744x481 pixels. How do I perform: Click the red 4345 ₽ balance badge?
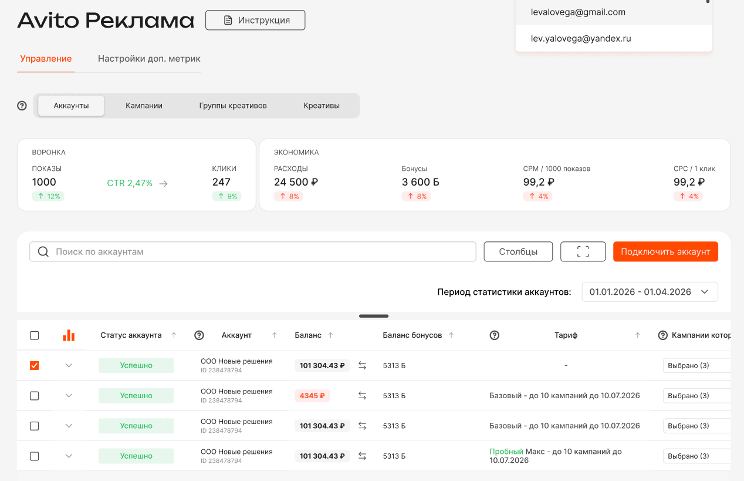pyautogui.click(x=312, y=396)
